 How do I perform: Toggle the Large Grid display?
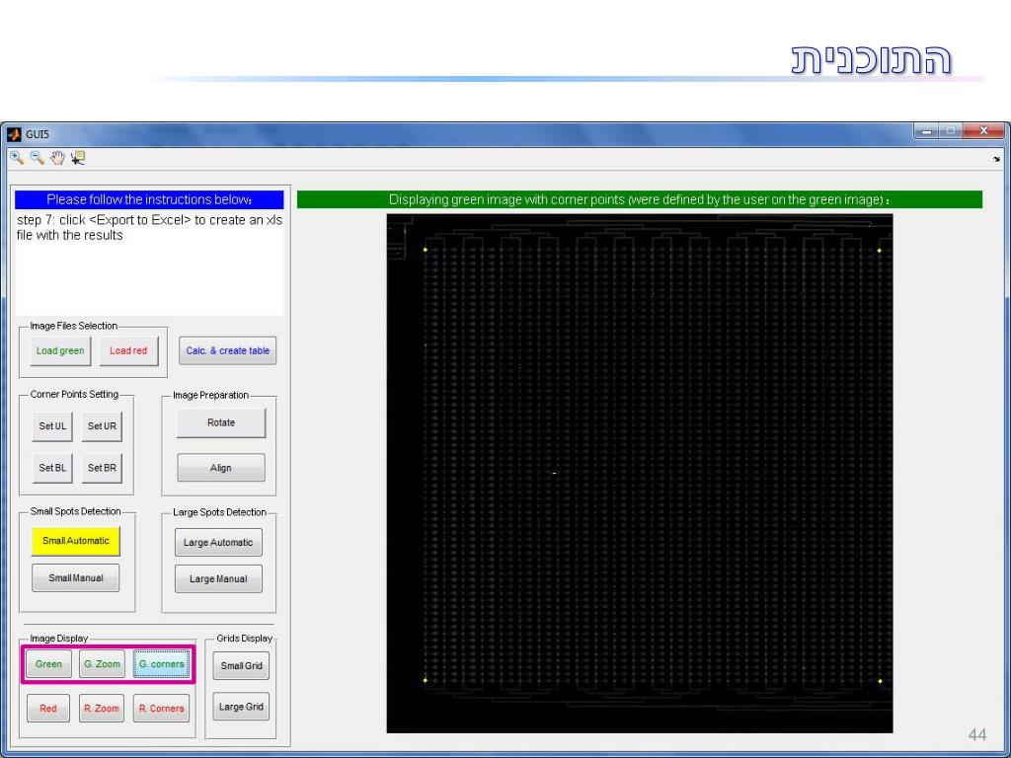241,707
